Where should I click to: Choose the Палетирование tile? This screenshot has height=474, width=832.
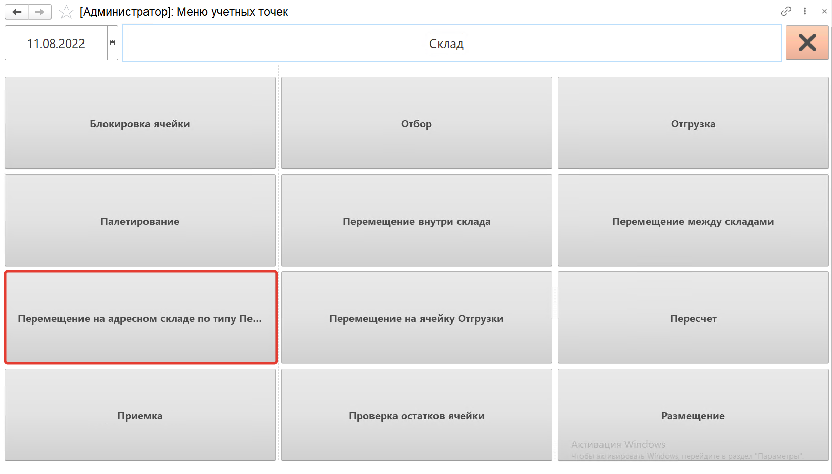click(140, 221)
